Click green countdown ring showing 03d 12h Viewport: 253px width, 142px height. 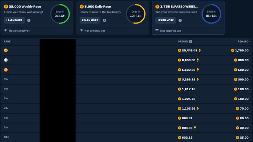point(60,14)
